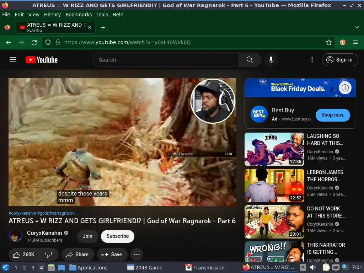
Task: Close the ATREUS YouTube tab
Action: 90,27
